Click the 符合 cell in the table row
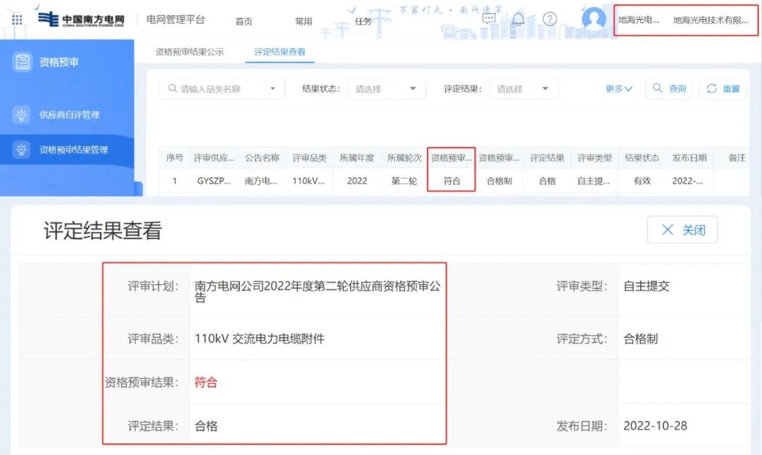This screenshot has width=762, height=455. click(x=452, y=181)
